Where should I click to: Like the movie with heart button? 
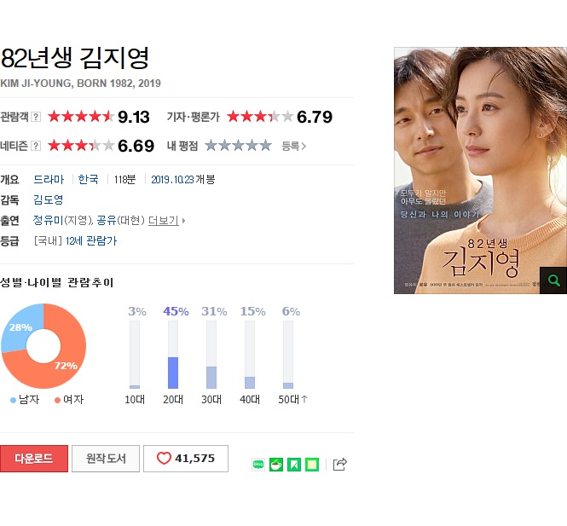click(186, 459)
